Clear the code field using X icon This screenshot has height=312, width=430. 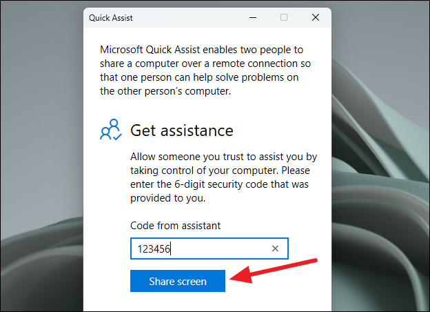click(x=275, y=248)
